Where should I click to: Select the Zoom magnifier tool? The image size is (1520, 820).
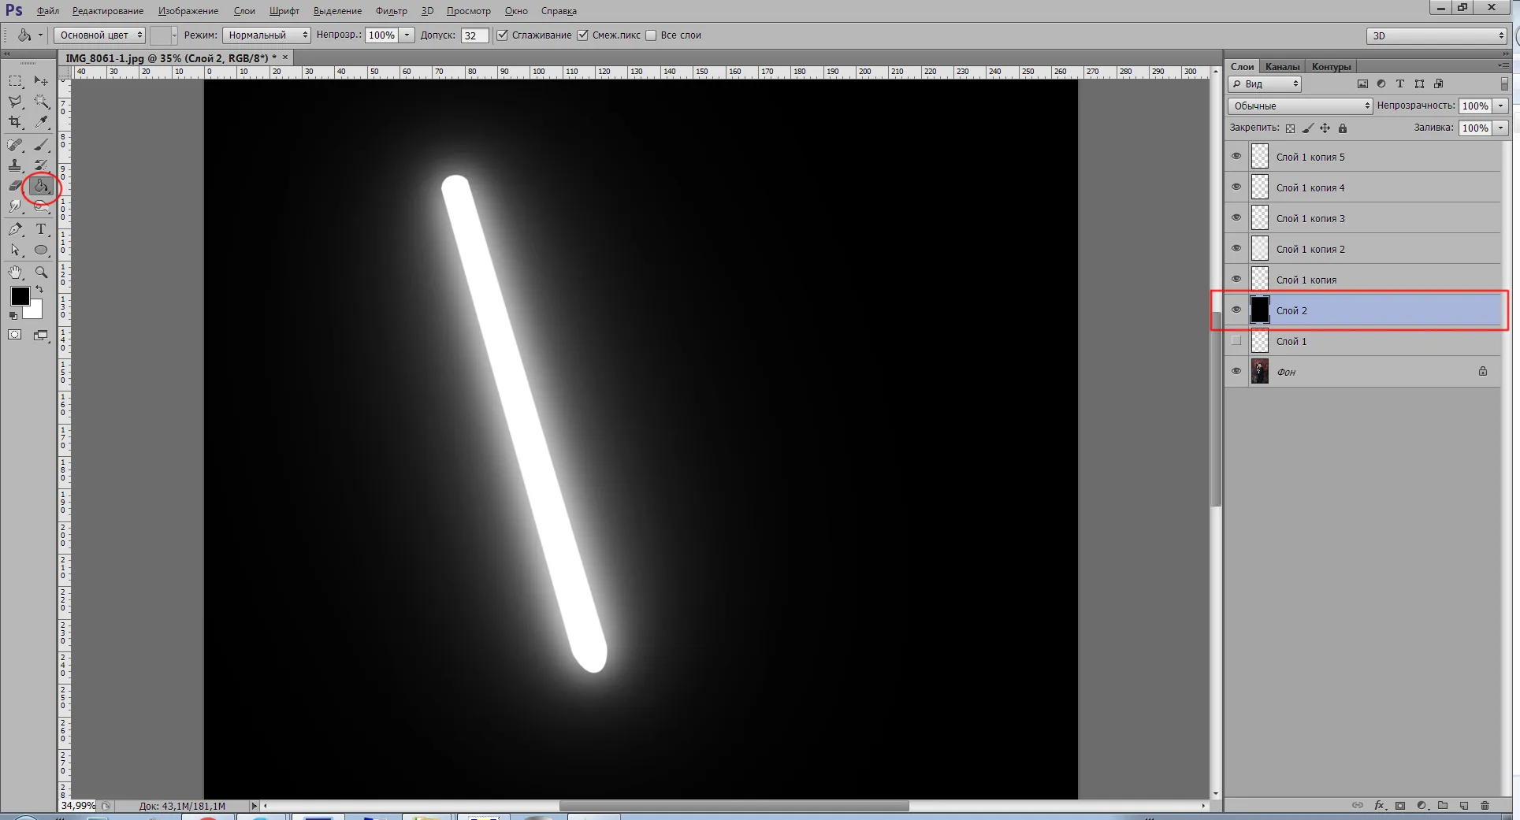(x=41, y=273)
